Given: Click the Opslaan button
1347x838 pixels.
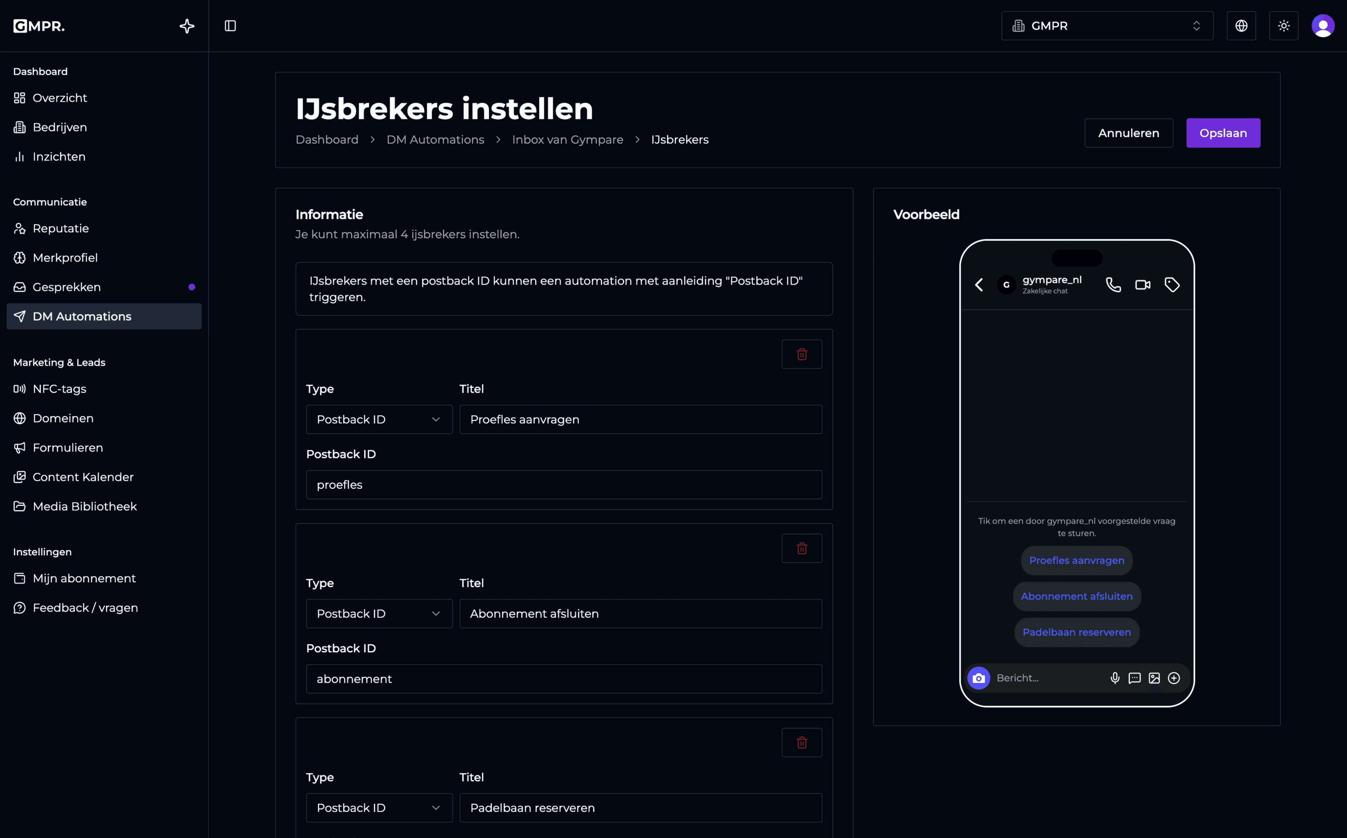Looking at the screenshot, I should [x=1223, y=133].
